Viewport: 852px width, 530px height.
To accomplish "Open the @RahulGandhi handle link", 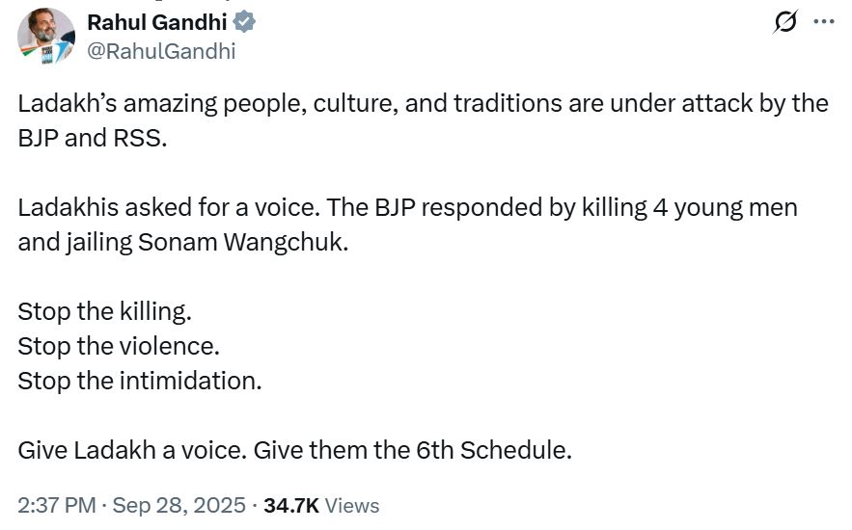I will click(x=161, y=51).
